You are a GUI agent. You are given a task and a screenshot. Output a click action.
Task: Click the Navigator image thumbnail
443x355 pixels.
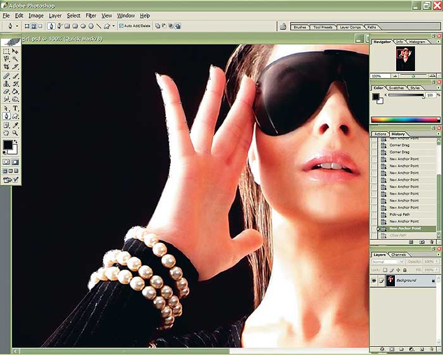(x=406, y=58)
